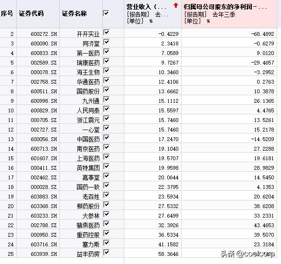The image size is (281, 264).
Task: Click the stock name 英特集团
Action: click(x=88, y=168)
